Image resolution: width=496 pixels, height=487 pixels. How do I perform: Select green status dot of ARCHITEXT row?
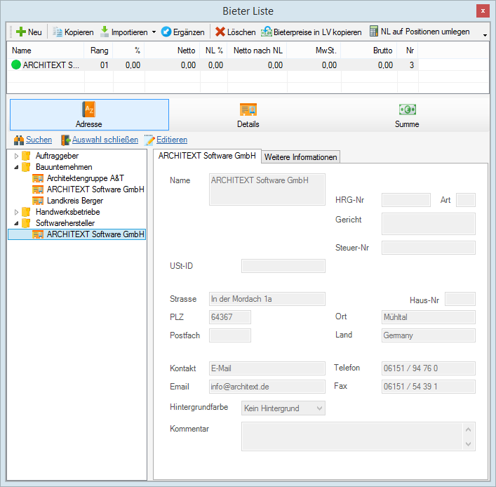(x=16, y=65)
